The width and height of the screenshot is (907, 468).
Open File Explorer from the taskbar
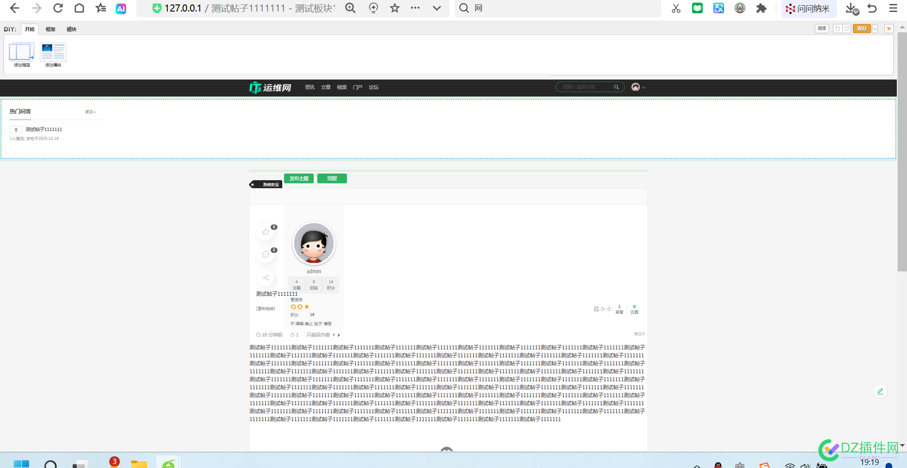(139, 463)
